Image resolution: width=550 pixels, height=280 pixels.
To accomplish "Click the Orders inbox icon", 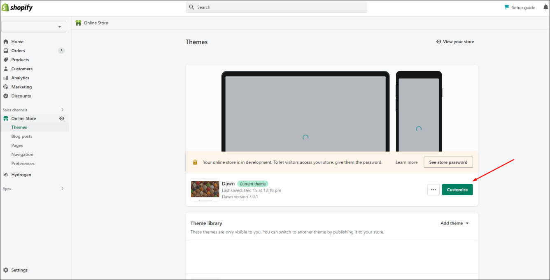I will point(6,51).
